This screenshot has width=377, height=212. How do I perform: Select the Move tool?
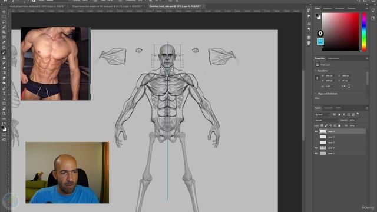(x=4, y=12)
